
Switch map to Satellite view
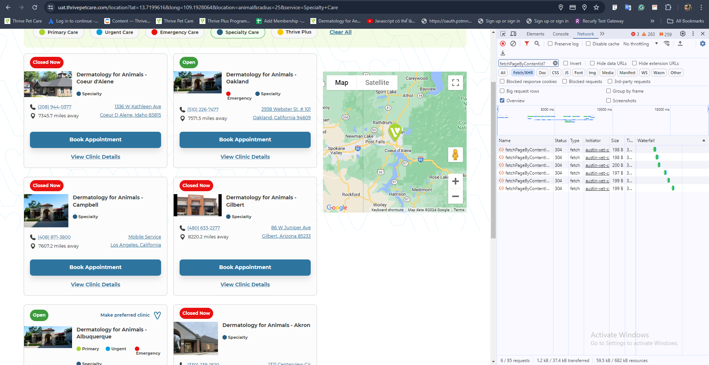(x=377, y=83)
